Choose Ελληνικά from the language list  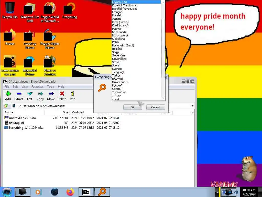(136, 79)
